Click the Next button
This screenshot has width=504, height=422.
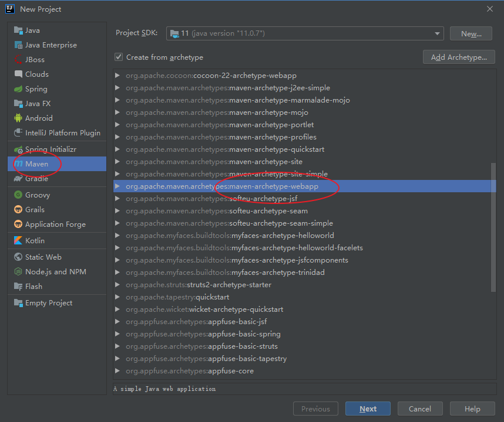click(x=368, y=409)
